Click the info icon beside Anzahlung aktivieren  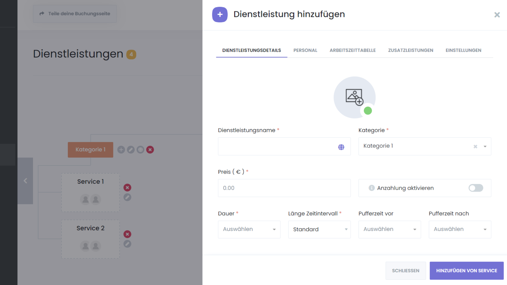pyautogui.click(x=372, y=188)
